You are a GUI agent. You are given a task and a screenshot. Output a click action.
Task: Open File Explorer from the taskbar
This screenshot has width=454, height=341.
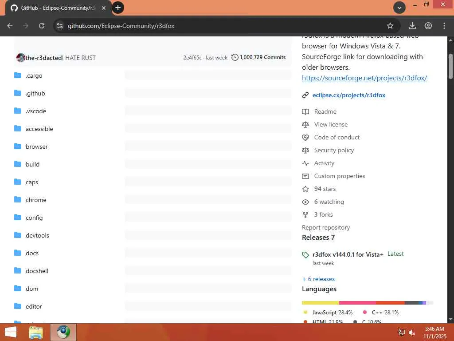[x=36, y=332]
